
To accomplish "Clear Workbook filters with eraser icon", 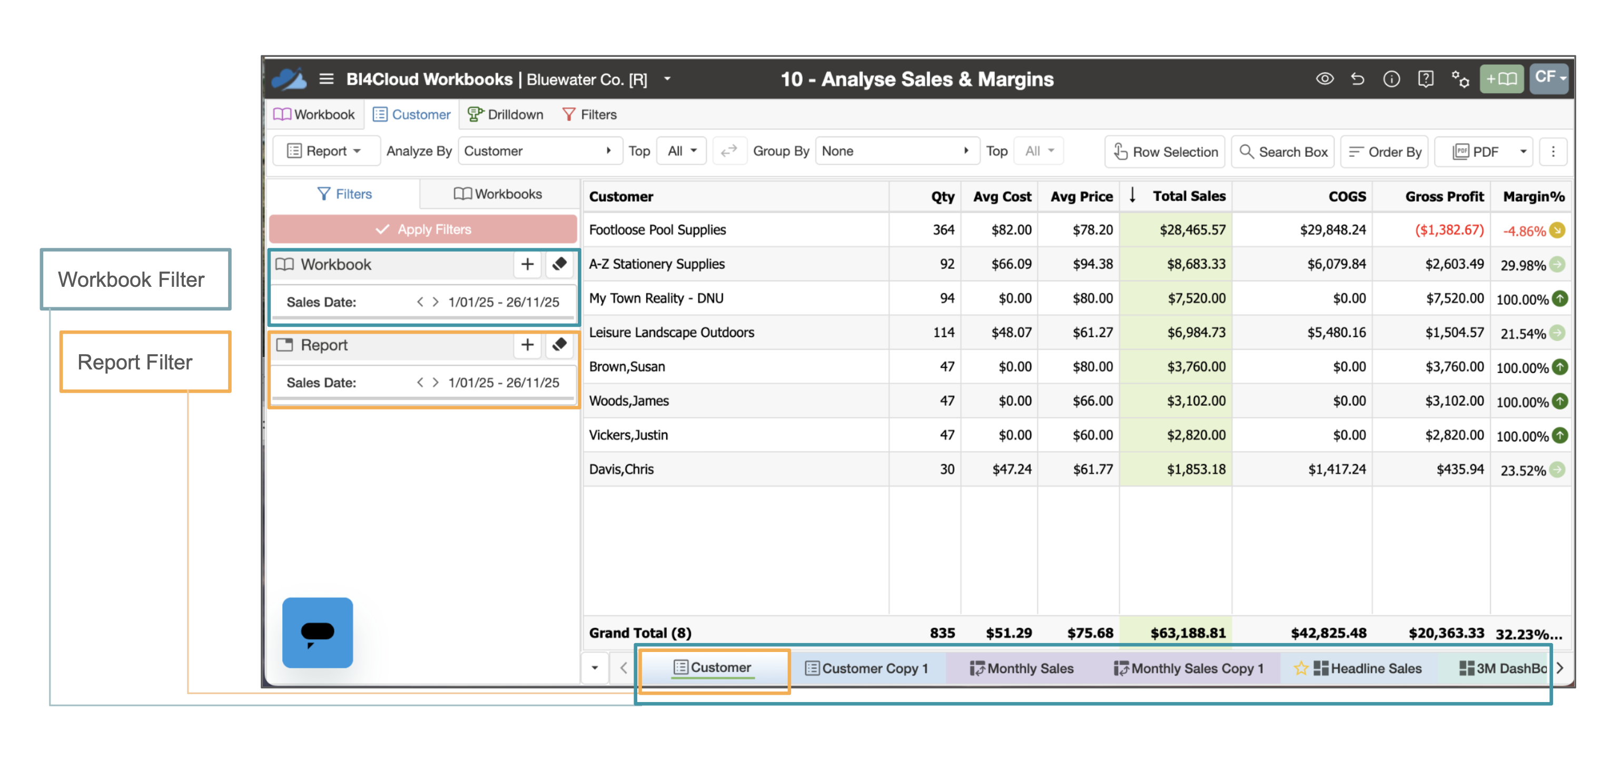I will tap(559, 264).
